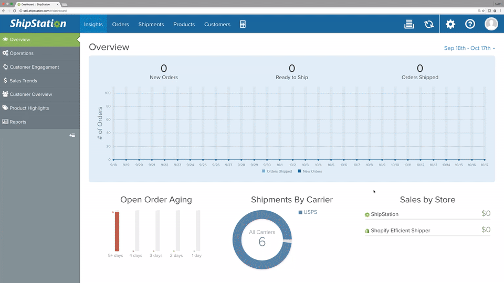Go to the Products tab

(x=184, y=24)
